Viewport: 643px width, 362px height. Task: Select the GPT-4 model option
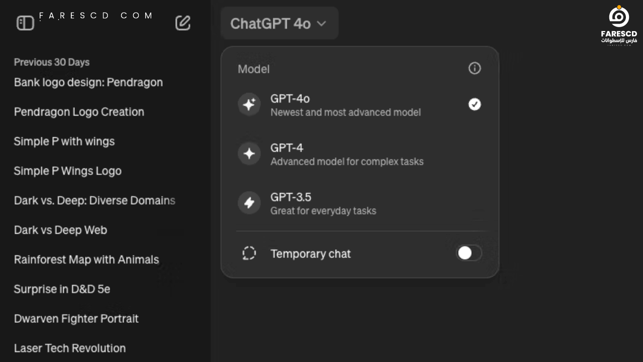pos(360,154)
